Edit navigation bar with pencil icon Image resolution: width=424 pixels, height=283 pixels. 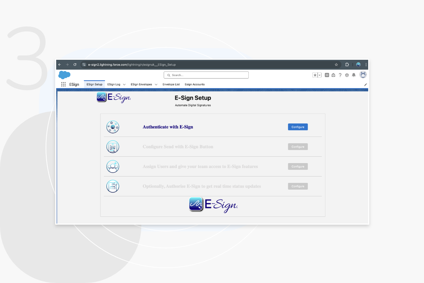click(x=365, y=85)
